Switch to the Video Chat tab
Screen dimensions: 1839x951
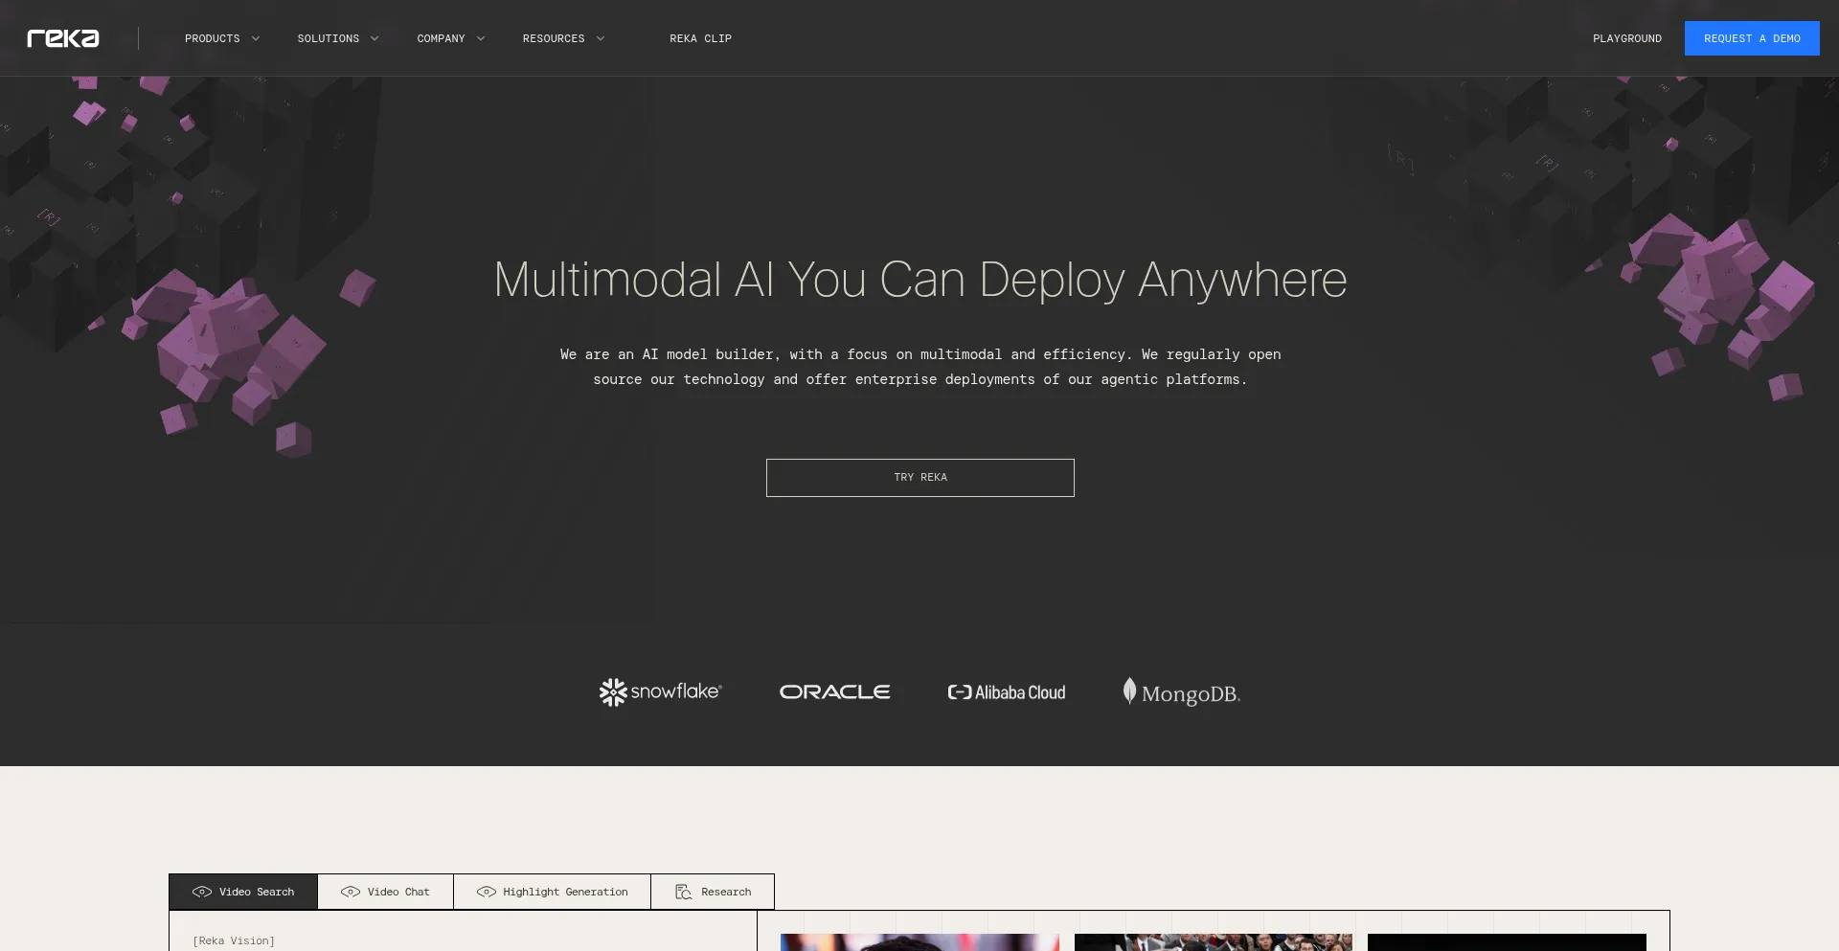pyautogui.click(x=385, y=892)
